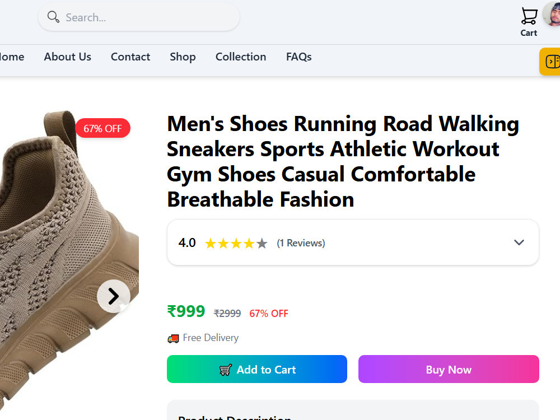Go to the About Us page
Viewport: 560px width, 420px height.
(68, 57)
